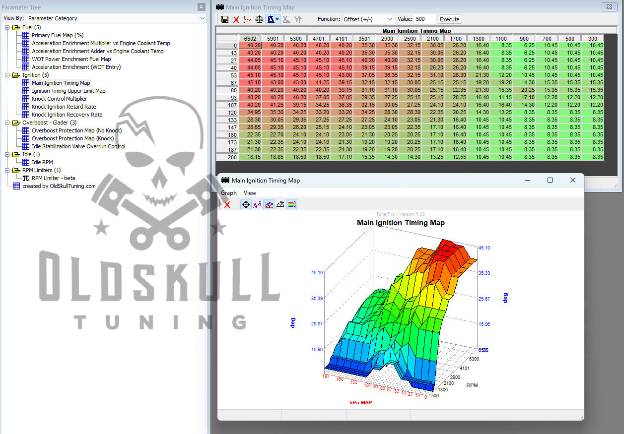The width and height of the screenshot is (624, 434).
Task: Select Main Ignition Timing Map in the tree
Action: [61, 83]
